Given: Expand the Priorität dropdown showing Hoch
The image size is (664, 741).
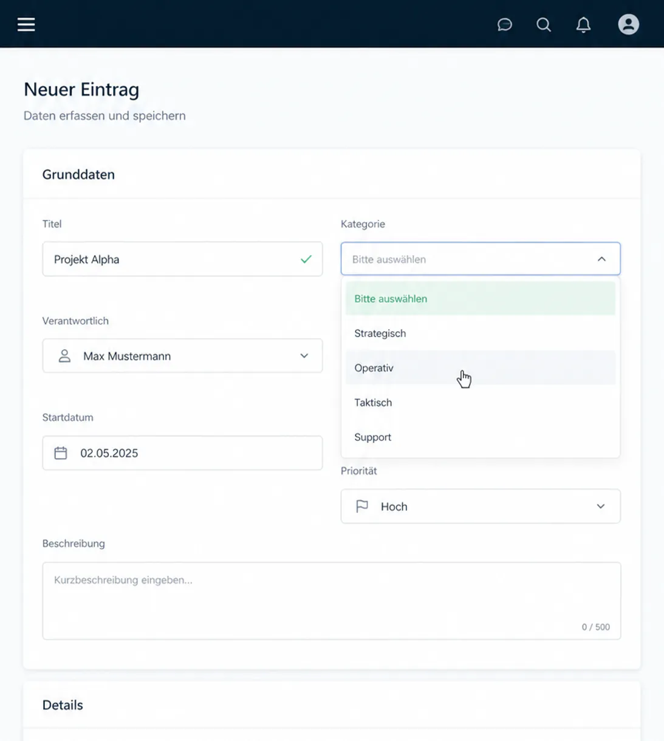Looking at the screenshot, I should 481,506.
